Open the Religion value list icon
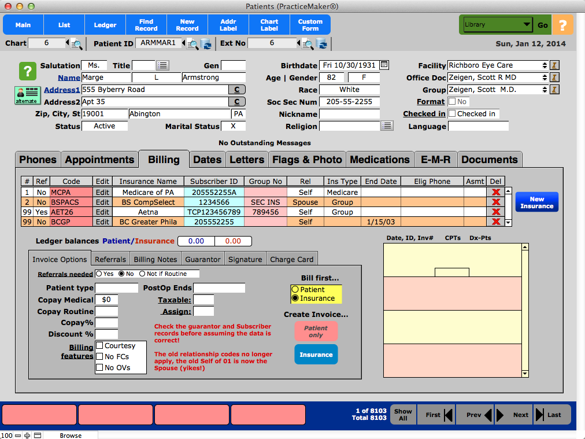The image size is (585, 439). click(387, 126)
